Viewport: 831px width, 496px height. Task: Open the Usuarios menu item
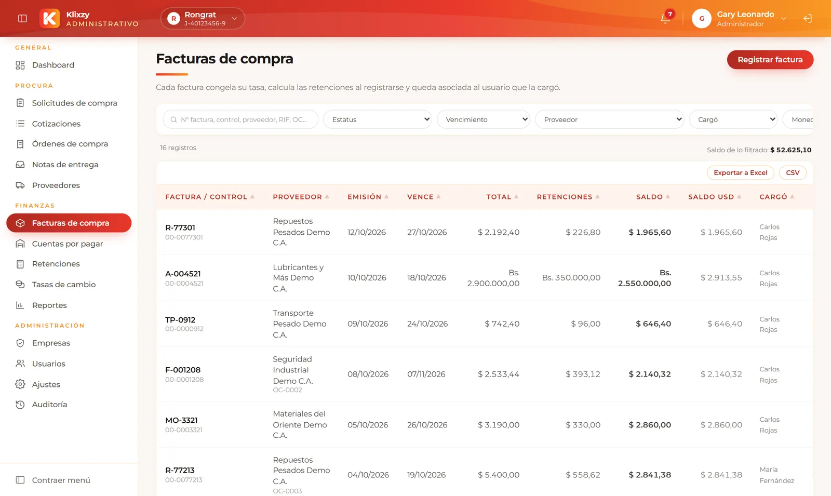69,364
